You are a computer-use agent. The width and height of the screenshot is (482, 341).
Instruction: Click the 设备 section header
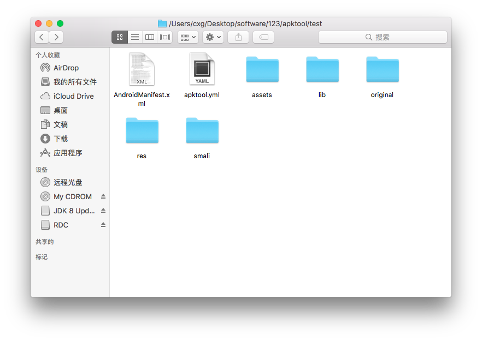click(x=42, y=170)
